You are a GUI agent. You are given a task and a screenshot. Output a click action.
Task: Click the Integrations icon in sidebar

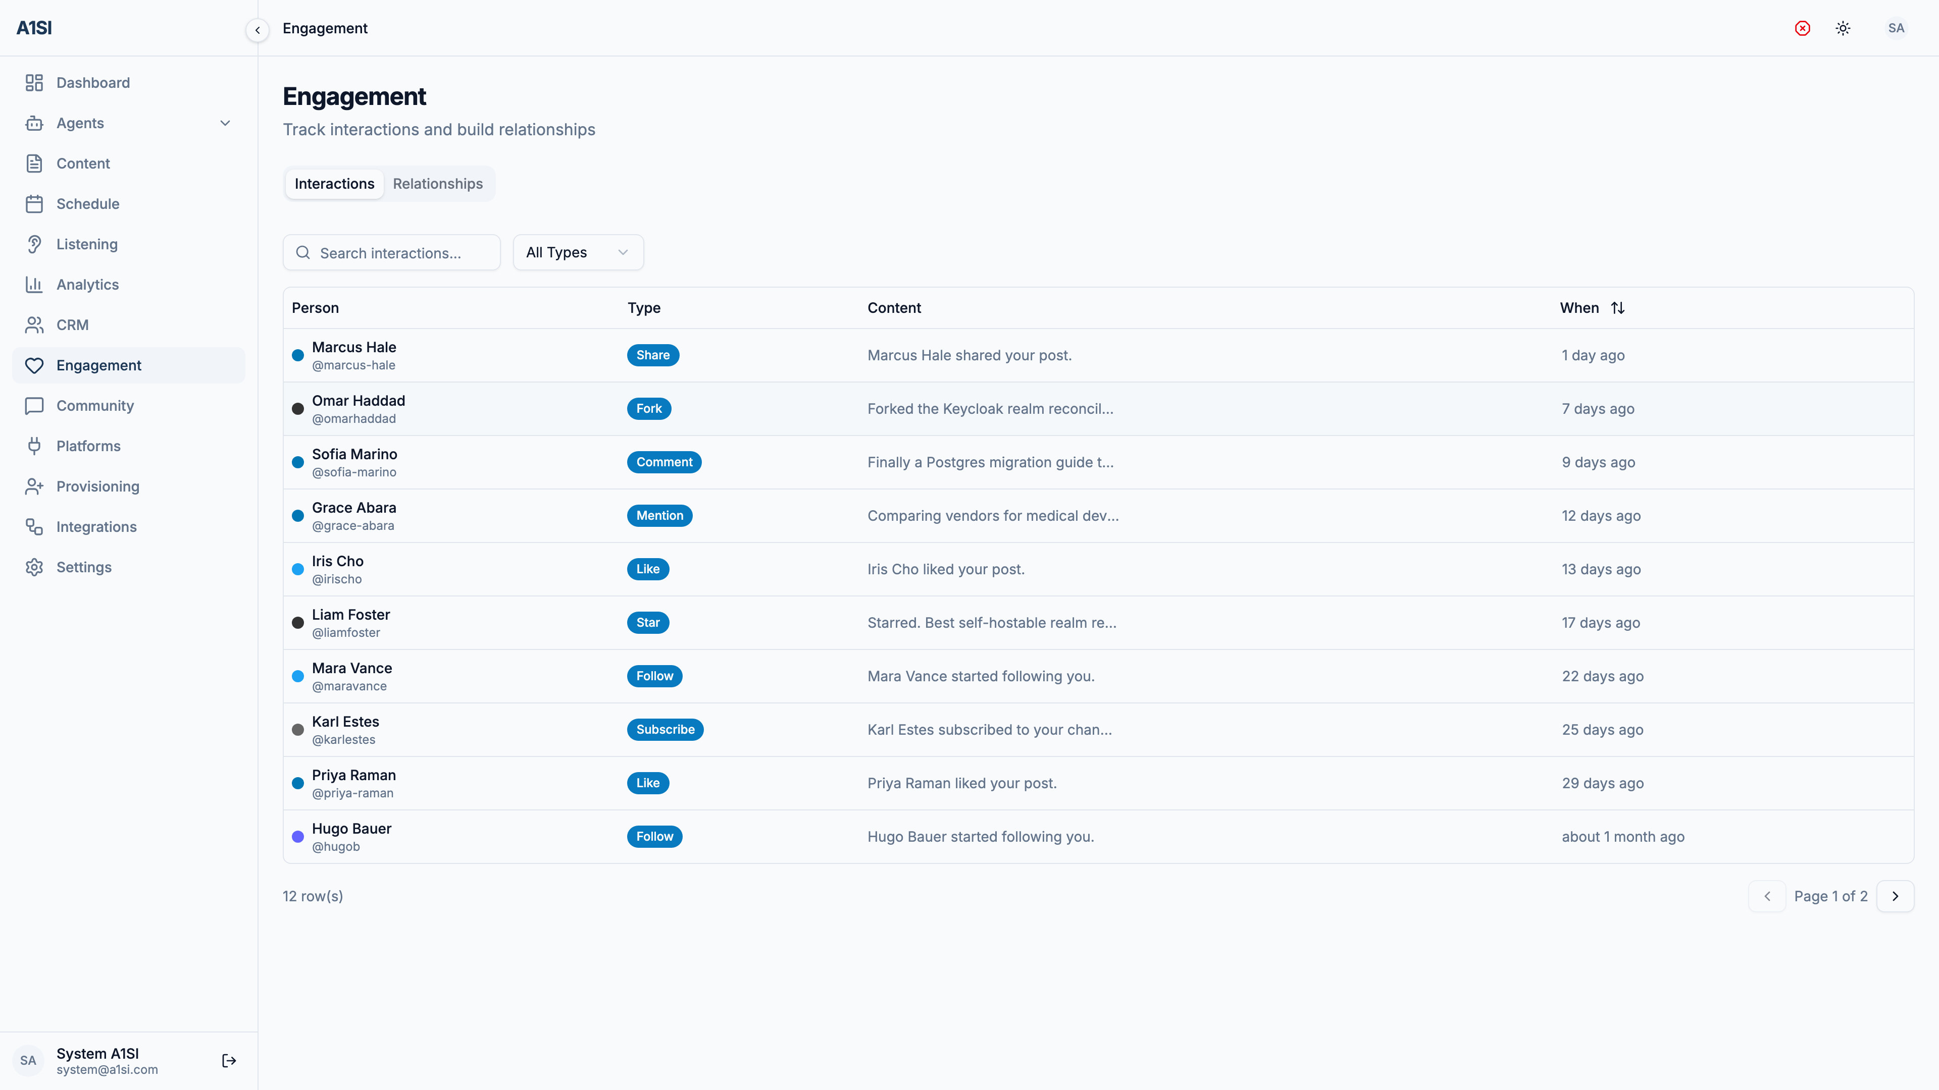[x=34, y=526]
